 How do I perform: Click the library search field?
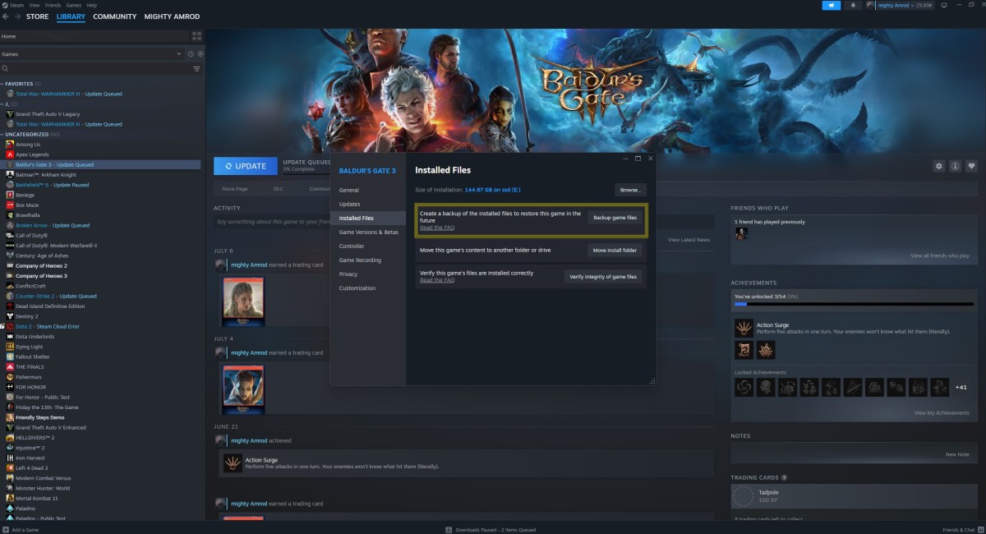coord(94,69)
